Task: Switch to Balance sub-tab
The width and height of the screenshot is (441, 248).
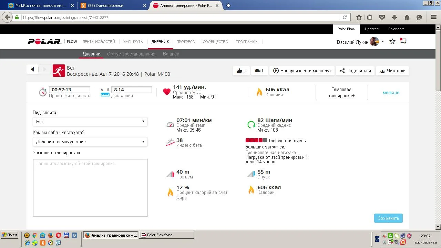Action: click(171, 54)
